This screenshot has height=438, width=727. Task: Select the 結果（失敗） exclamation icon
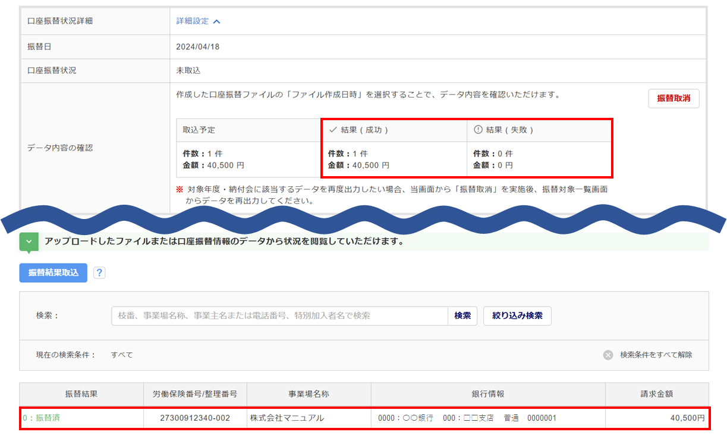[478, 130]
